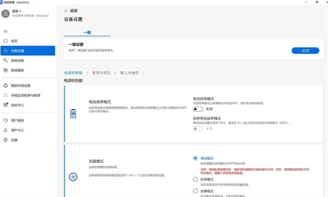Screen dimensions: 328x197
Task: Click the 电池保养模式 title on the left
Action: click(x=100, y=102)
